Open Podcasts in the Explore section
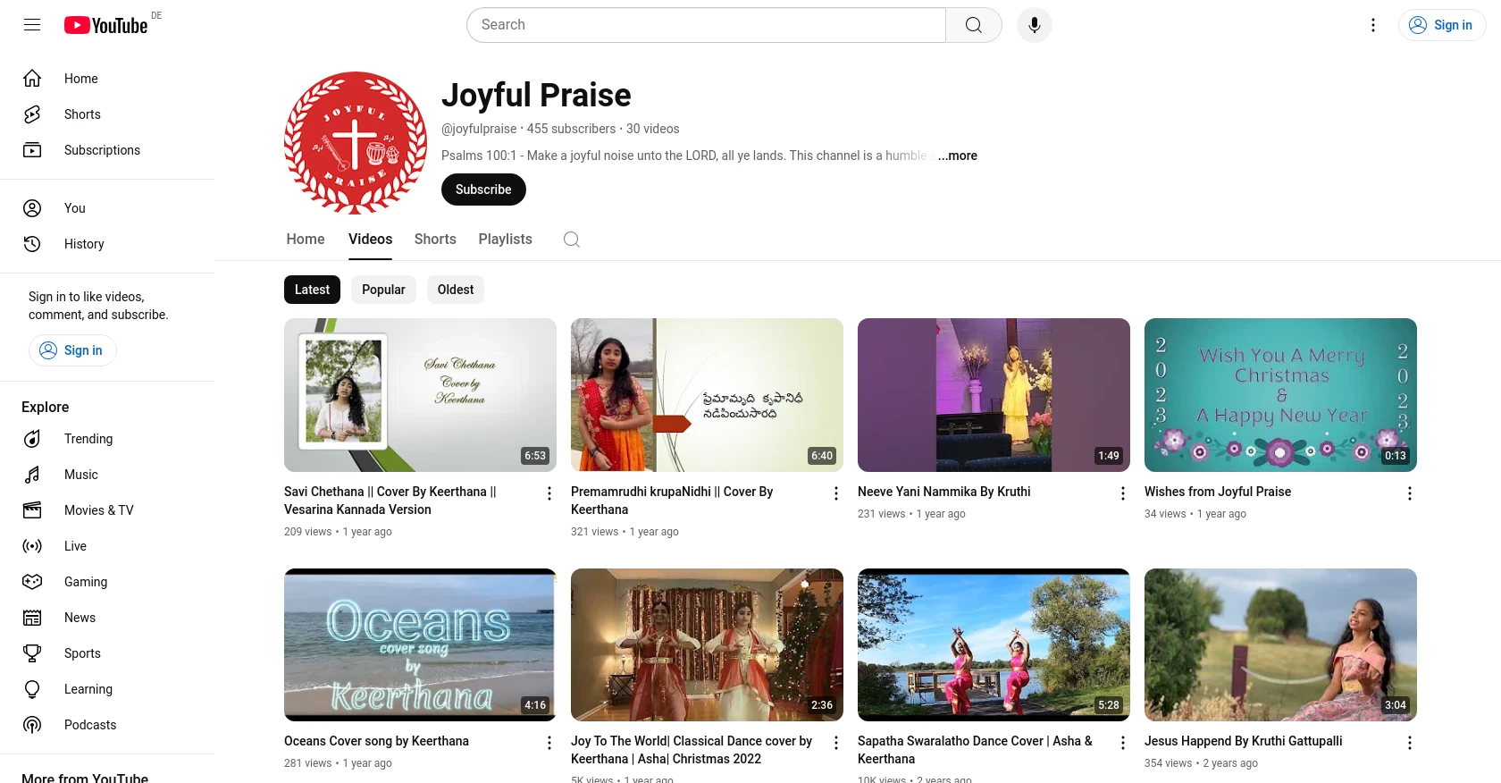 click(x=89, y=725)
